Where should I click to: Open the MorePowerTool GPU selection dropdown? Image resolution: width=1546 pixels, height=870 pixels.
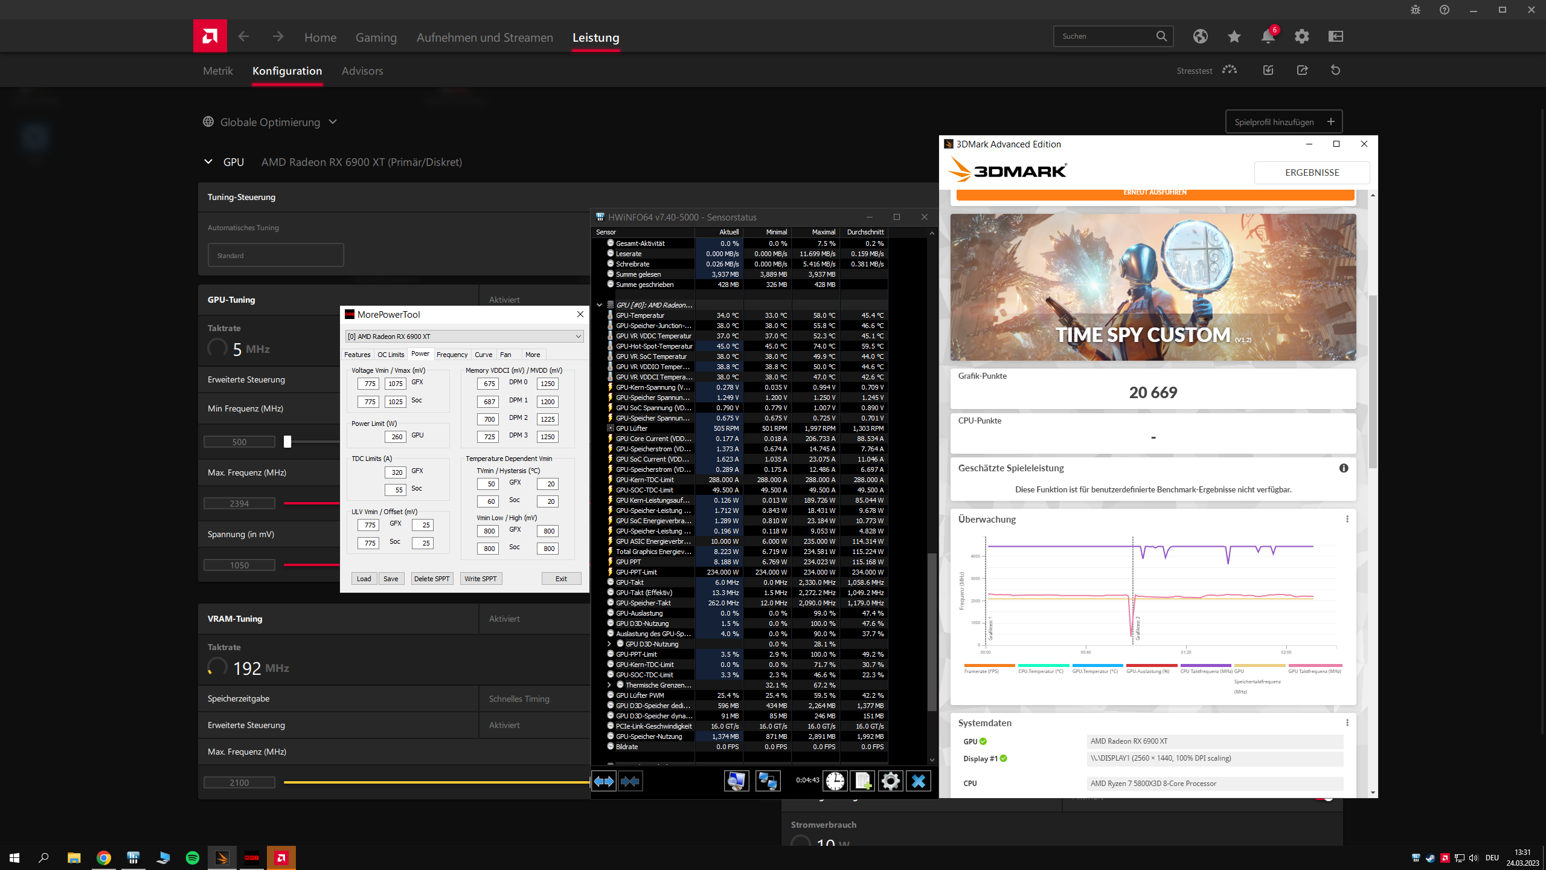[577, 337]
